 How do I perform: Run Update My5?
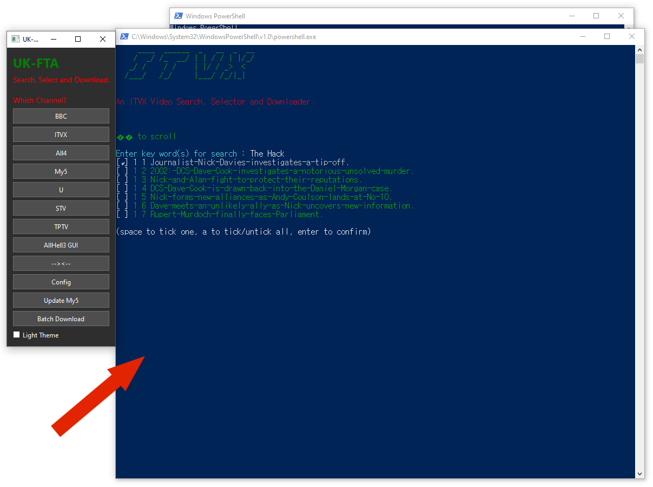coord(61,301)
